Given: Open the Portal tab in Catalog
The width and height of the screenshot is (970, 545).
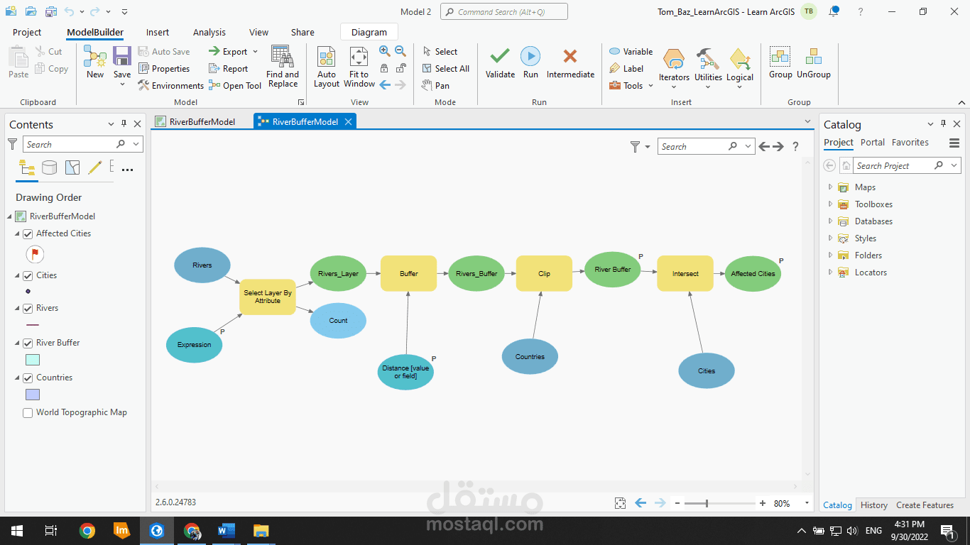Looking at the screenshot, I should pos(873,143).
